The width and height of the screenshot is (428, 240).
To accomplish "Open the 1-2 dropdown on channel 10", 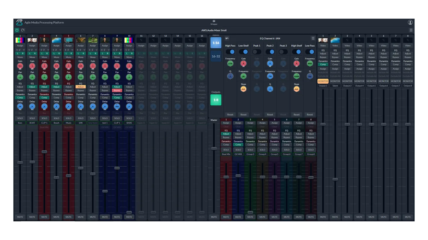I will tap(129, 50).
